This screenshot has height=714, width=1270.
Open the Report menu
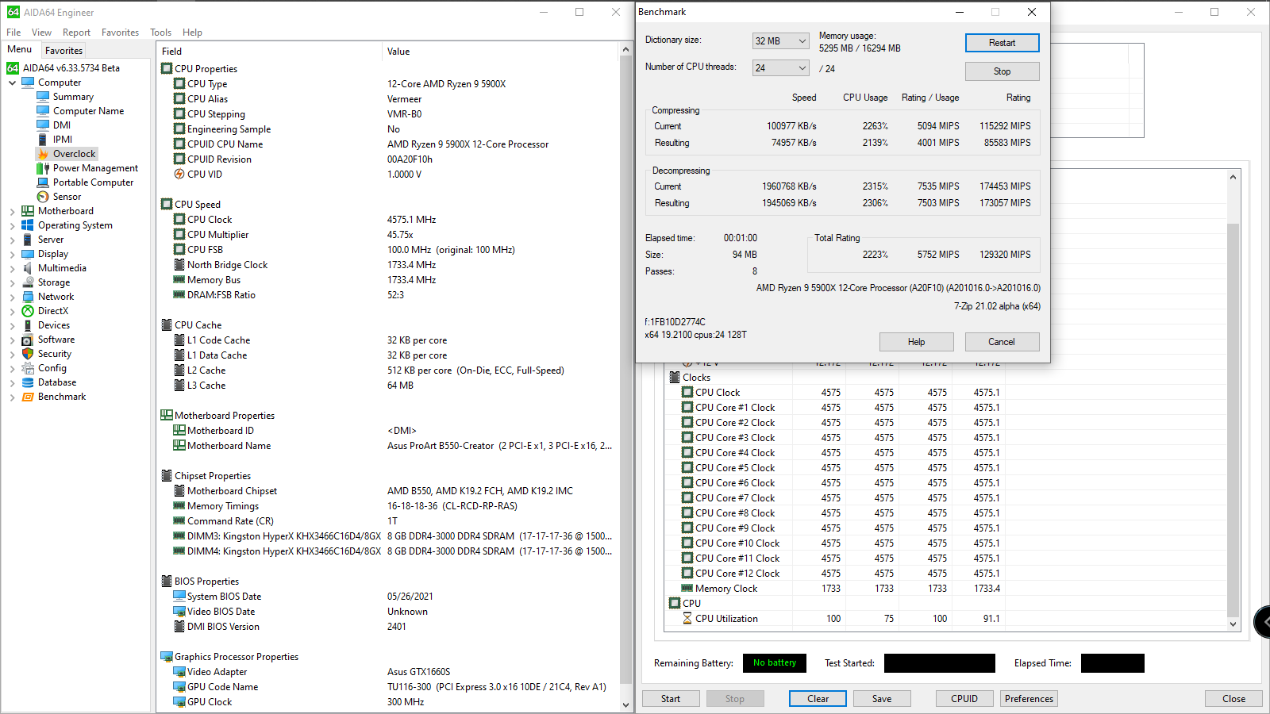[x=76, y=33]
